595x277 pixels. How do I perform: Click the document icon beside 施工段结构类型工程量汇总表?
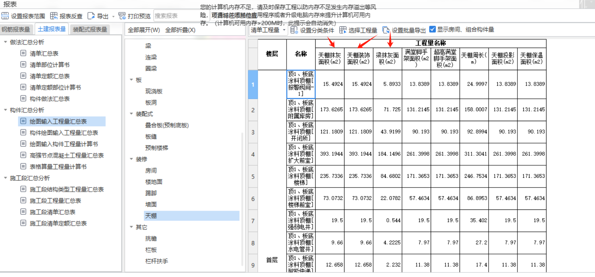point(23,189)
